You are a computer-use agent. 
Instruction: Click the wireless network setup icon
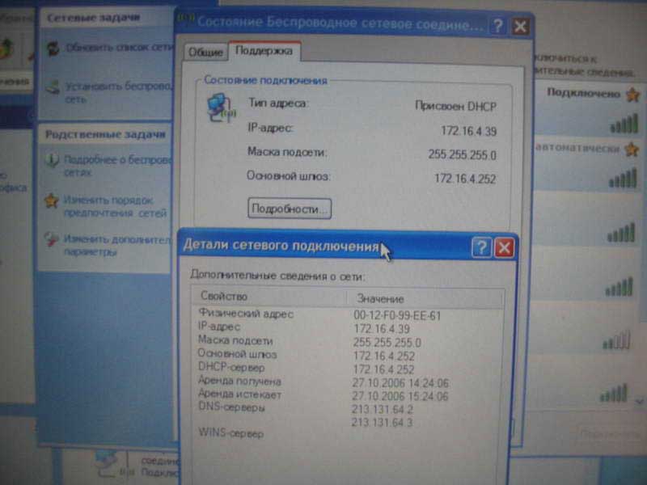point(53,87)
